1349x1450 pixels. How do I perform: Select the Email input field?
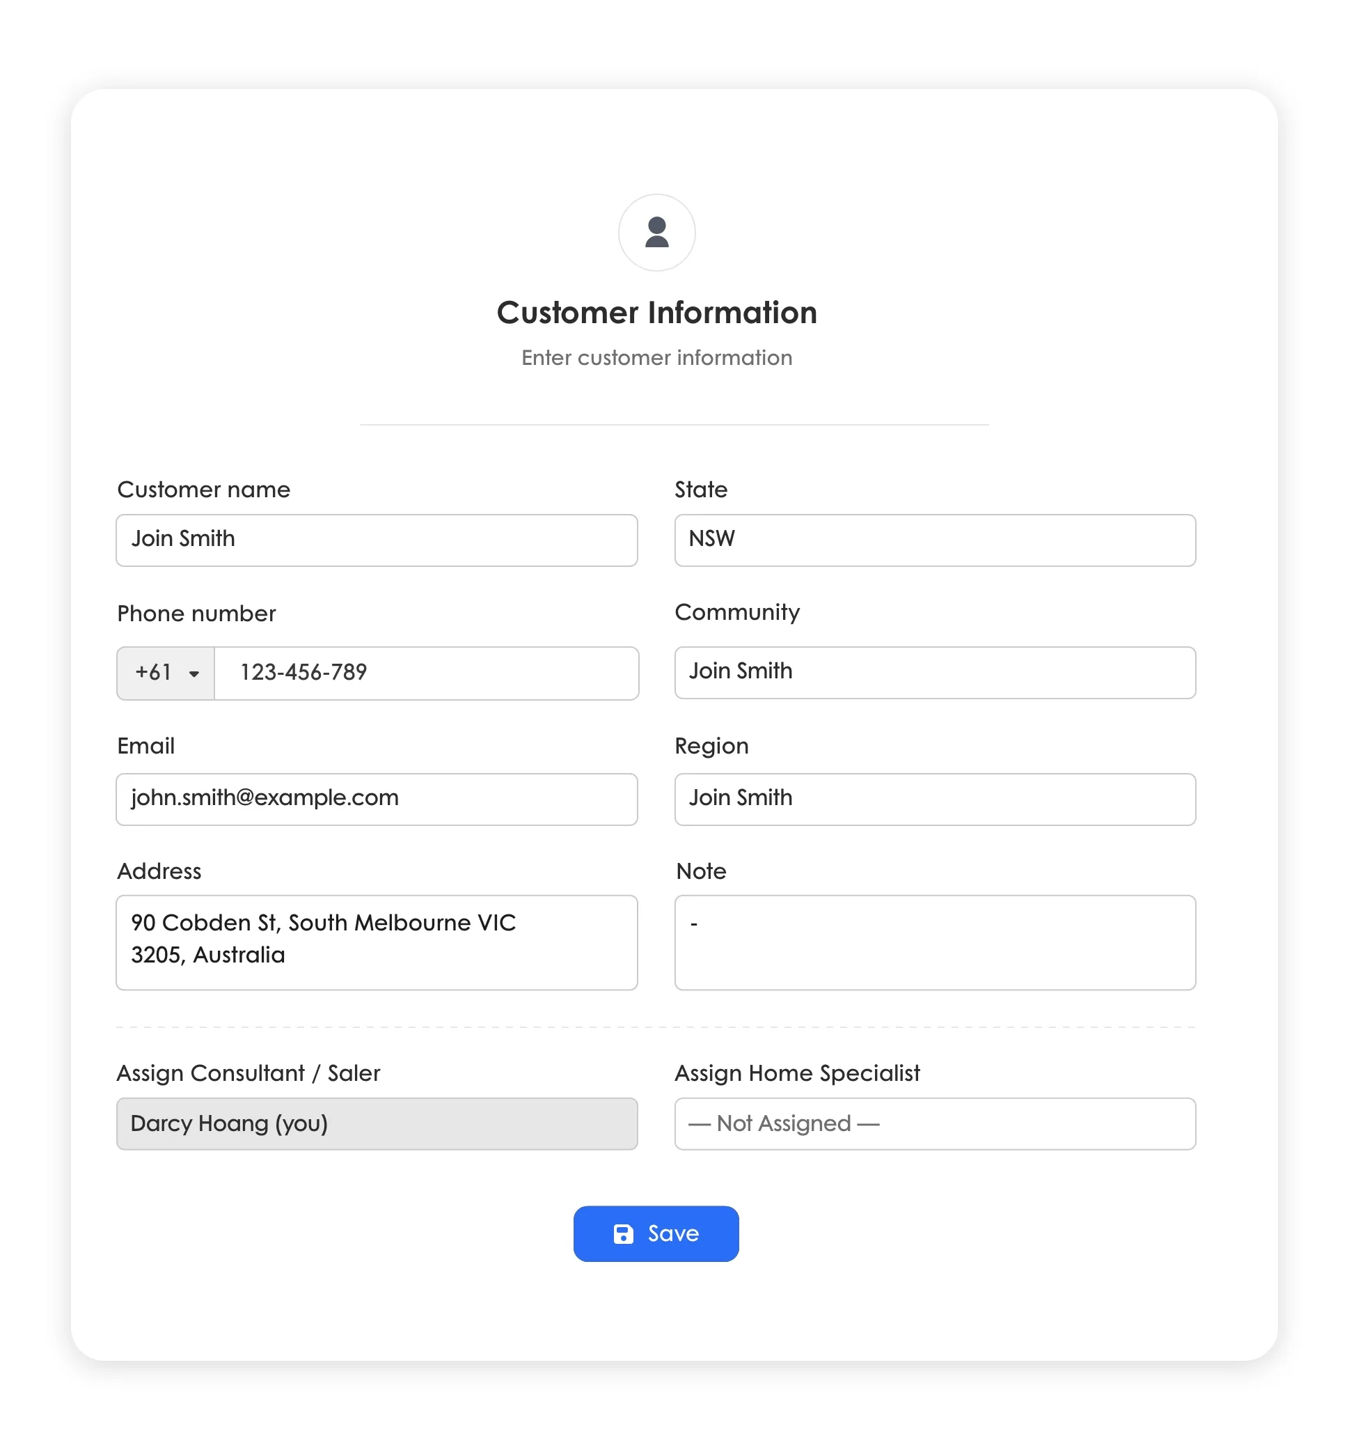376,799
